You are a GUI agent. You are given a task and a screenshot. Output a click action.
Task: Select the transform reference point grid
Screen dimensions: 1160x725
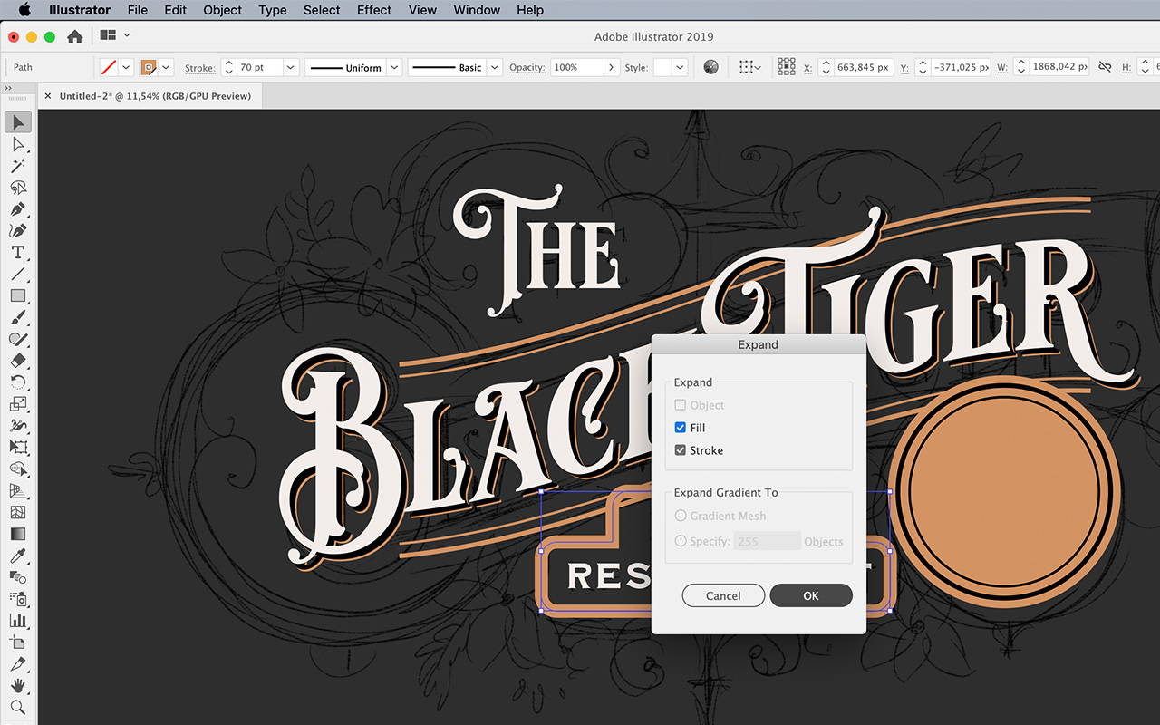tap(786, 67)
